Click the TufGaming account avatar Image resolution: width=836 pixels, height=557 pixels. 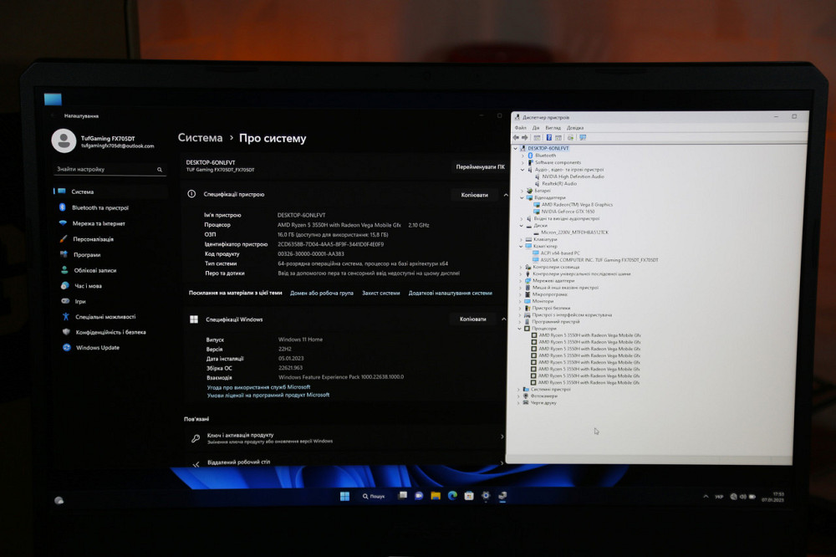64,140
